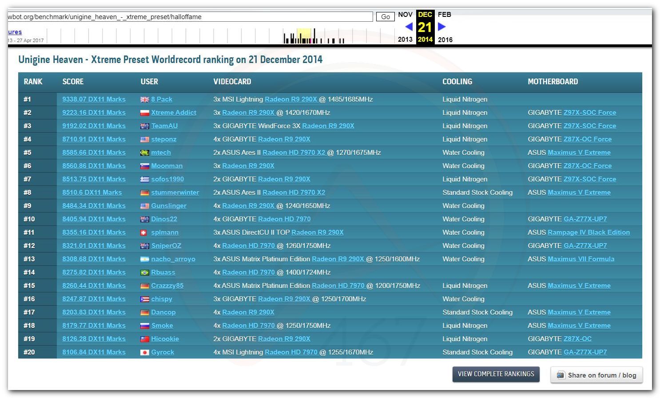This screenshot has width=660, height=398.
Task: Click the next capture blue right arrow
Action: click(441, 27)
